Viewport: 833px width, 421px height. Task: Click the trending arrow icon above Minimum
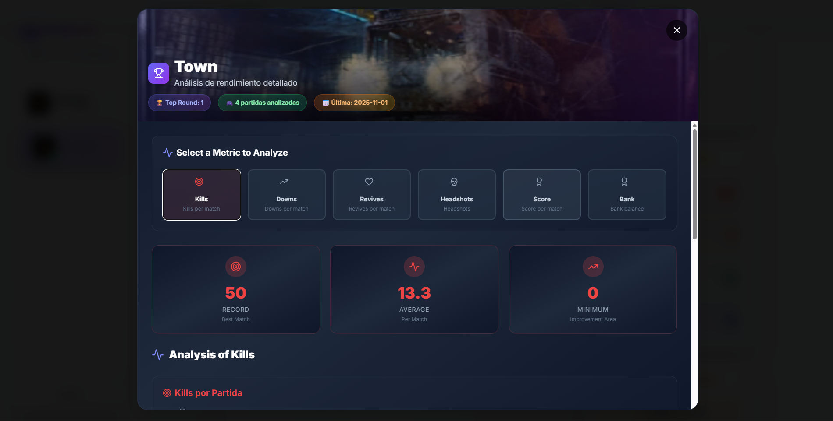593,267
